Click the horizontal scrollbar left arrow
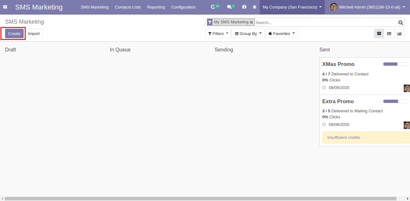Viewport: 410px width, 201px height. (2, 199)
